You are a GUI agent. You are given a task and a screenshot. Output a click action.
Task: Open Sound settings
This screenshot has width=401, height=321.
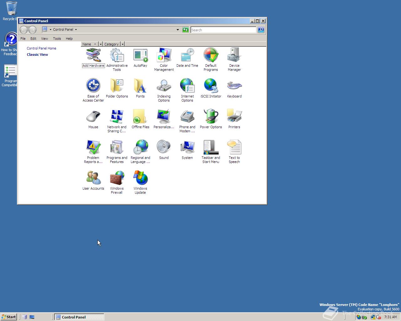click(x=164, y=150)
